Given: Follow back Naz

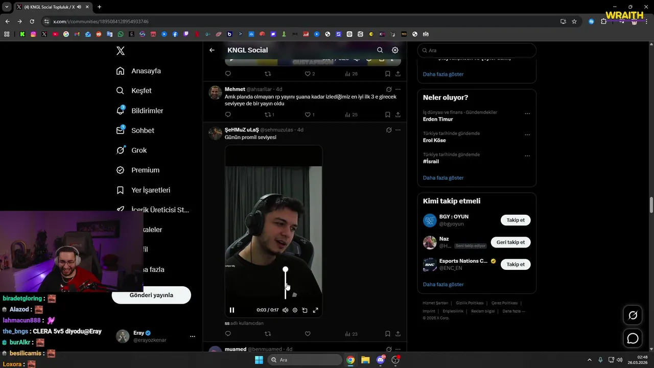Looking at the screenshot, I should coord(510,242).
